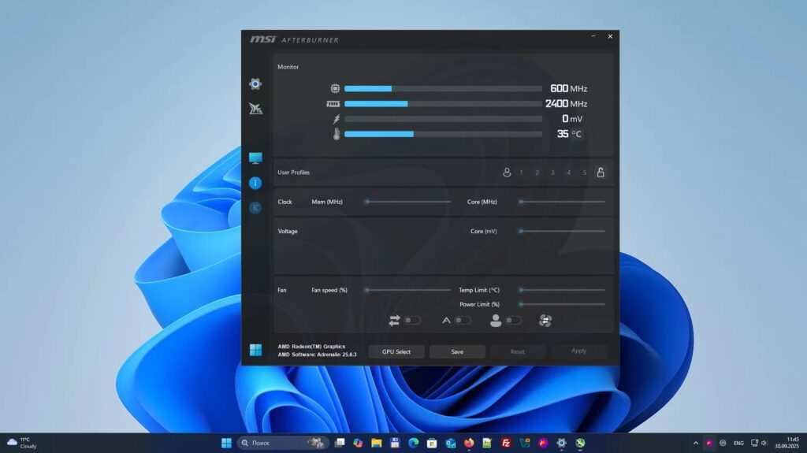
Task: Click the user profile person icon
Action: (x=507, y=173)
